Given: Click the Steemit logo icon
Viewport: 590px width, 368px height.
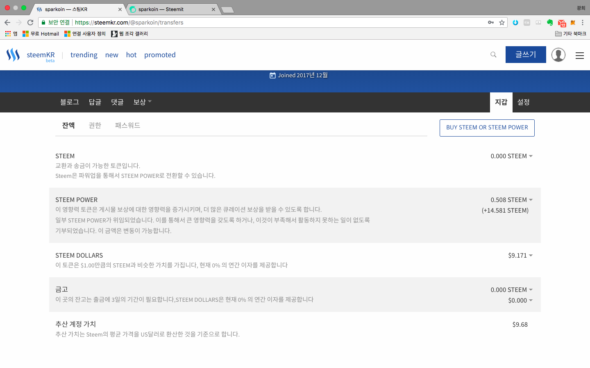Looking at the screenshot, I should click(x=13, y=55).
